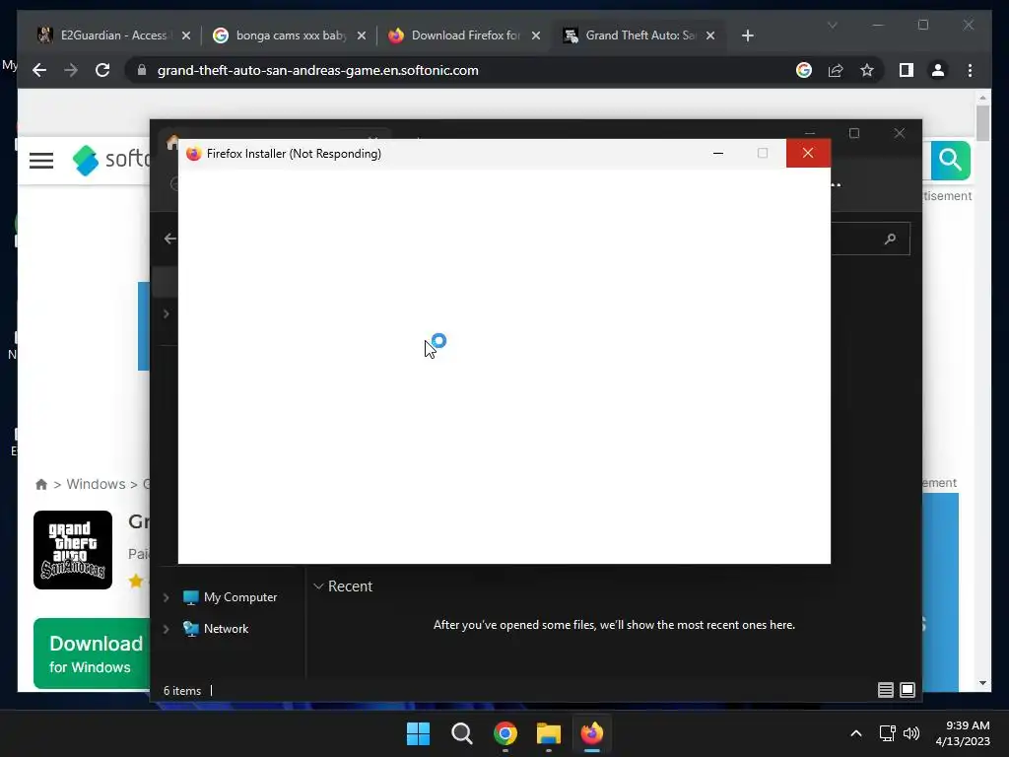The image size is (1009, 757).
Task: Click Chrome page vertical scrollbar
Action: click(x=982, y=121)
